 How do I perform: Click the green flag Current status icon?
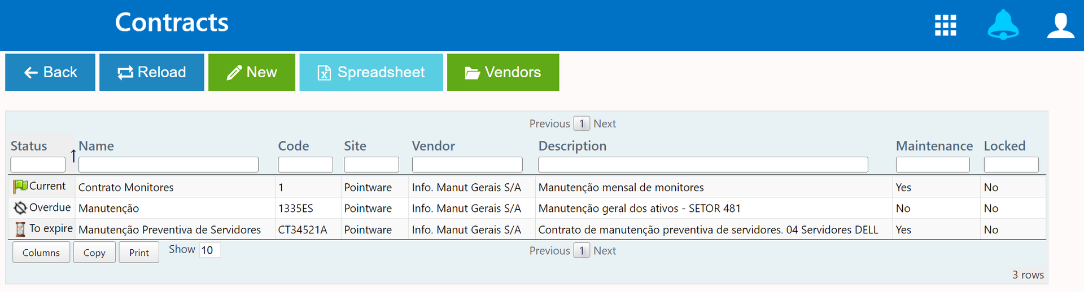click(20, 187)
